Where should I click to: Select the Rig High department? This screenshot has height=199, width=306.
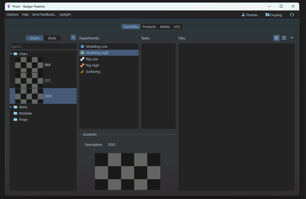(x=92, y=65)
